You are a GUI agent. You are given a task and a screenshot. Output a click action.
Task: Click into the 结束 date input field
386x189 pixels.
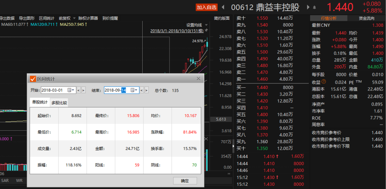(x=116, y=90)
